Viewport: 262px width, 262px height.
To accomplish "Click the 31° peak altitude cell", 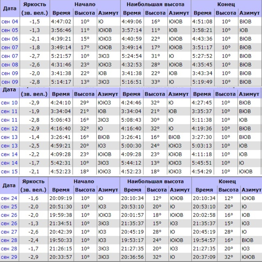I will point(156,56).
